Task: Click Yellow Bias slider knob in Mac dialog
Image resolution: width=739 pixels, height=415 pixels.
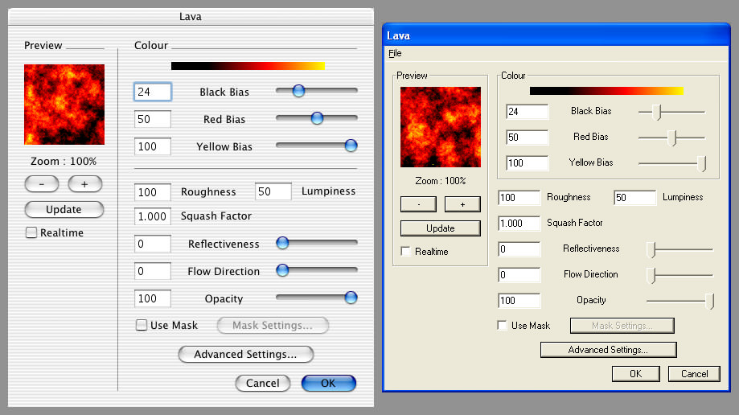Action: [351, 146]
